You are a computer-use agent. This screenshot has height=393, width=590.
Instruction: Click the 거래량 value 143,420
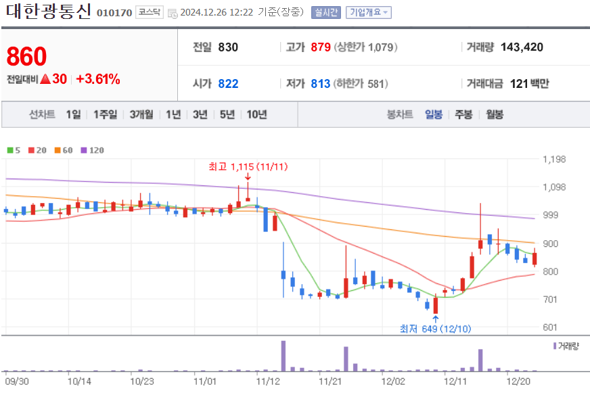522,47
